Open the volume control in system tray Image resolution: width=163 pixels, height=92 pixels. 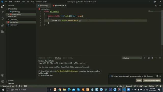coord(147,90)
